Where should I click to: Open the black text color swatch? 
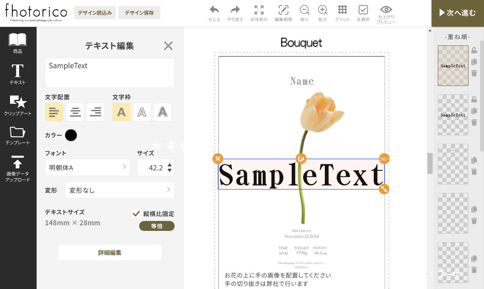[x=71, y=135]
